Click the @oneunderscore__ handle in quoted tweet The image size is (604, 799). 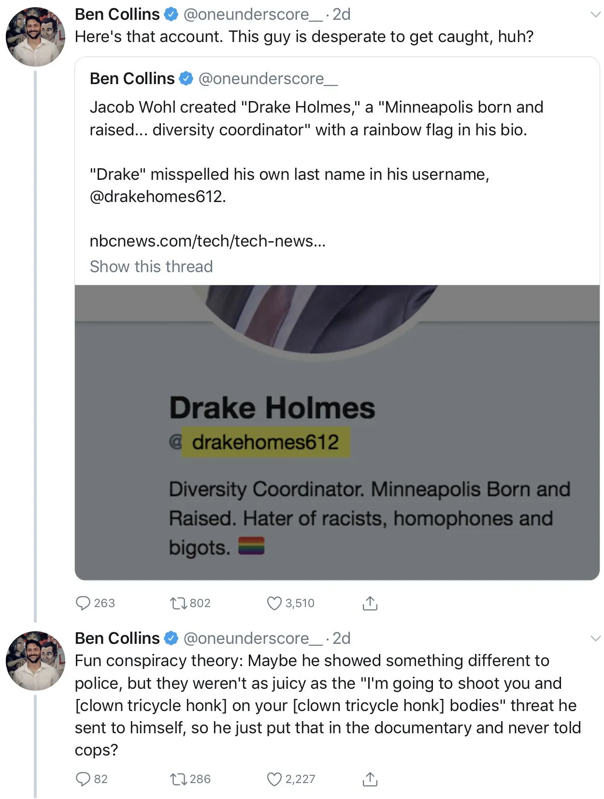pos(268,78)
